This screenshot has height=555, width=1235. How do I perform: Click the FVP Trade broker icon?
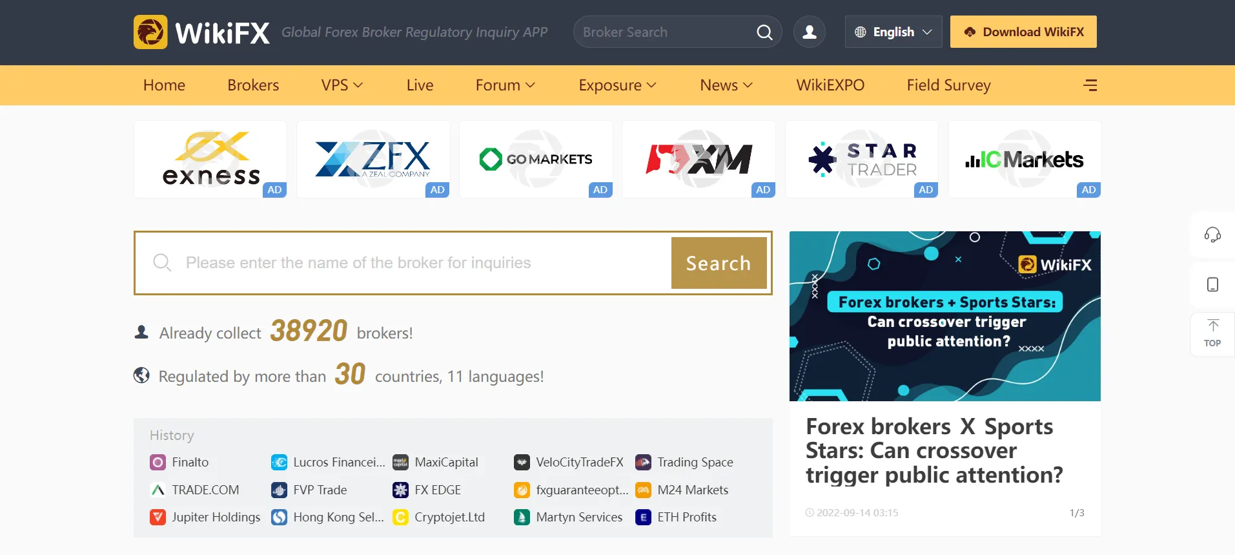pos(279,490)
